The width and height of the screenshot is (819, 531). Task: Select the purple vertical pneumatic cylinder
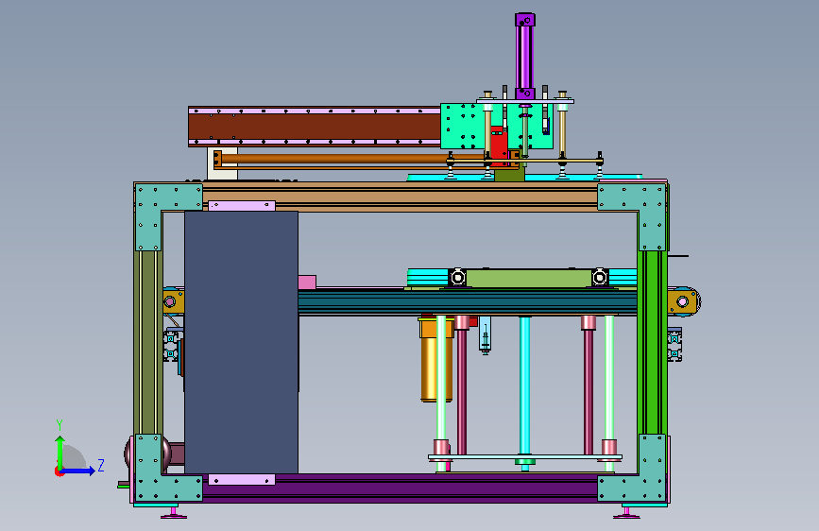click(525, 56)
